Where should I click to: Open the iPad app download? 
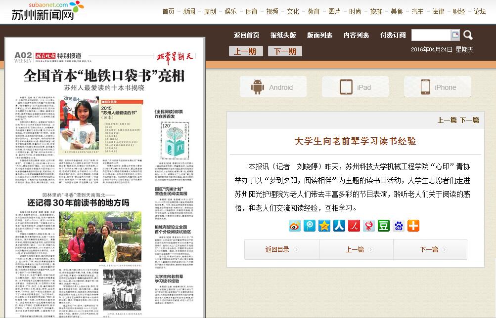(355, 87)
